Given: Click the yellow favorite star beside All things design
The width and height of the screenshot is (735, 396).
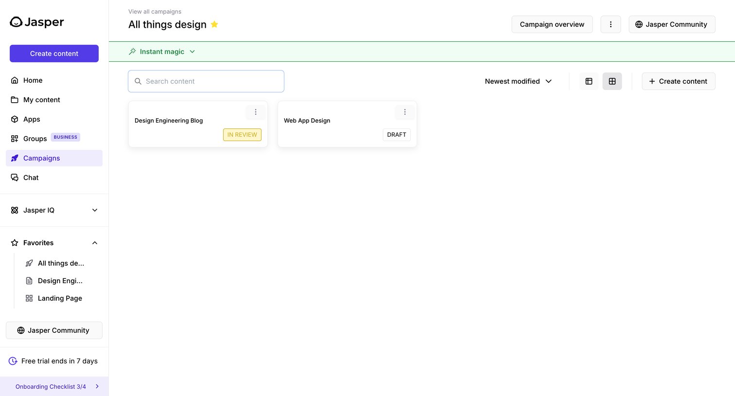Looking at the screenshot, I should 214,24.
